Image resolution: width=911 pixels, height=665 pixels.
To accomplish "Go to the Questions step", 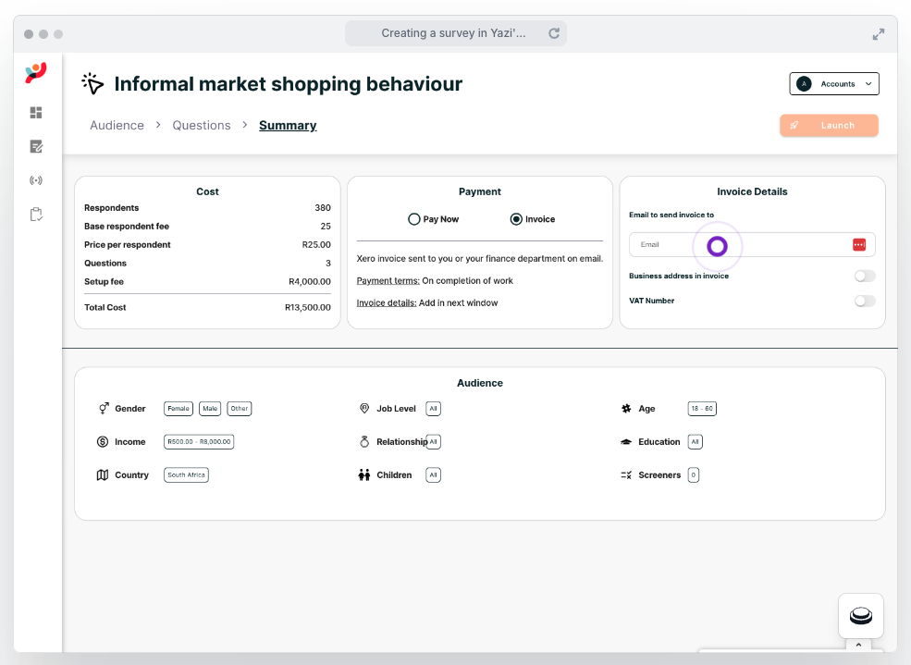I will point(202,126).
